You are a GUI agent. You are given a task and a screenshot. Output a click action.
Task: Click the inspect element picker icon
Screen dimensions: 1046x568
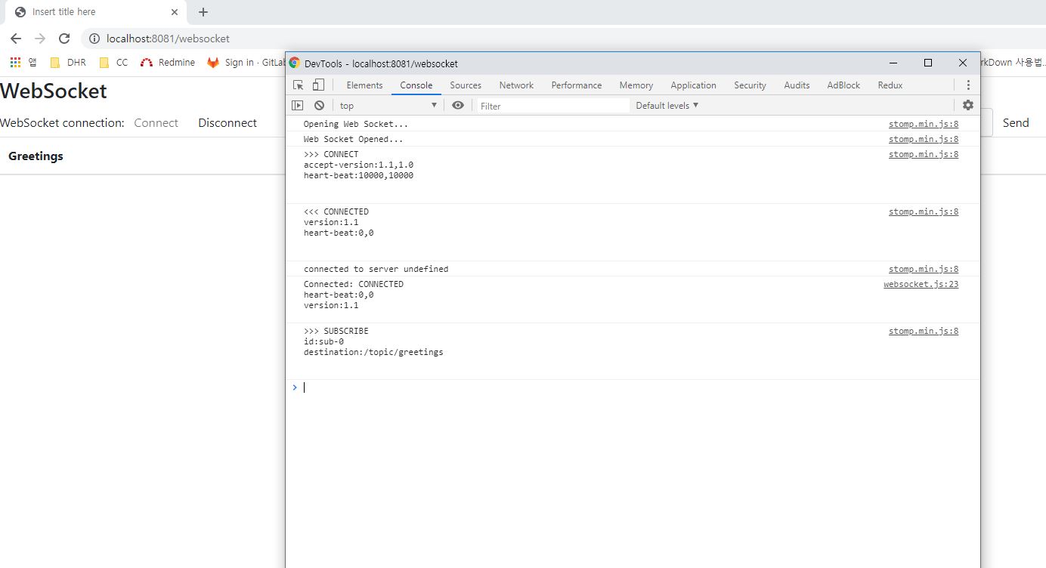click(x=299, y=85)
